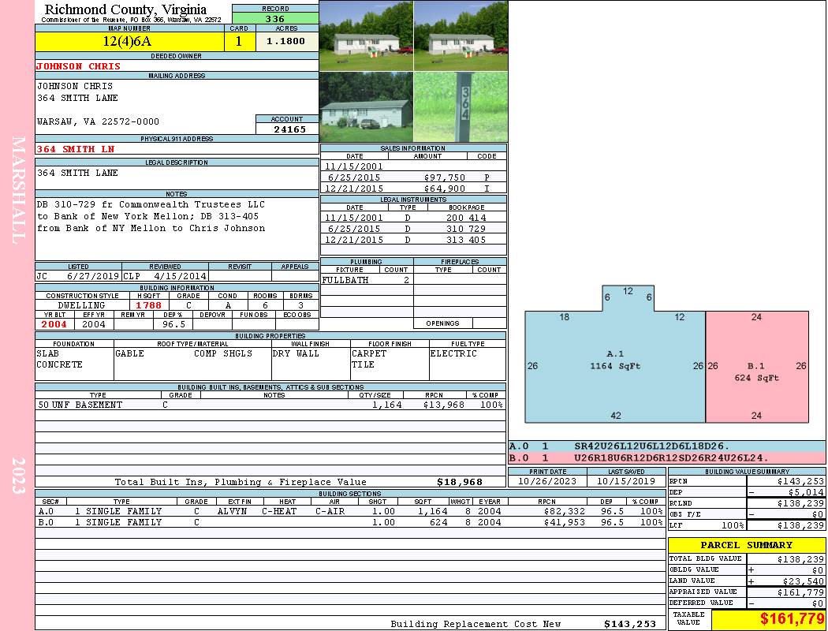Click the ELECTRIC fuel type

click(x=453, y=354)
